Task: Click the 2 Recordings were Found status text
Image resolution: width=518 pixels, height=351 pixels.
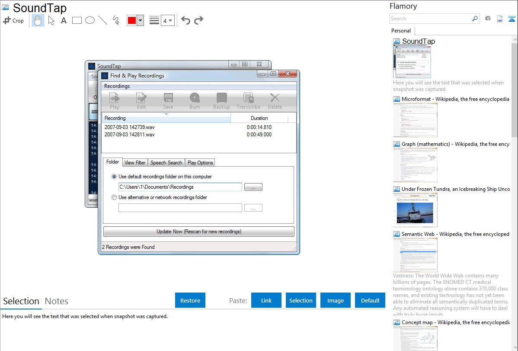Action: click(x=128, y=247)
